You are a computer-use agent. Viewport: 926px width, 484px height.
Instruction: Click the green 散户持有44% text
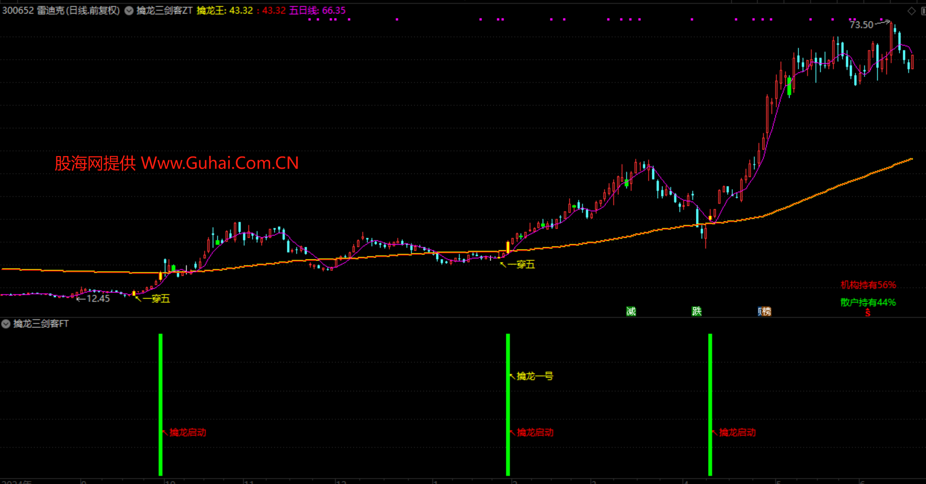point(868,303)
